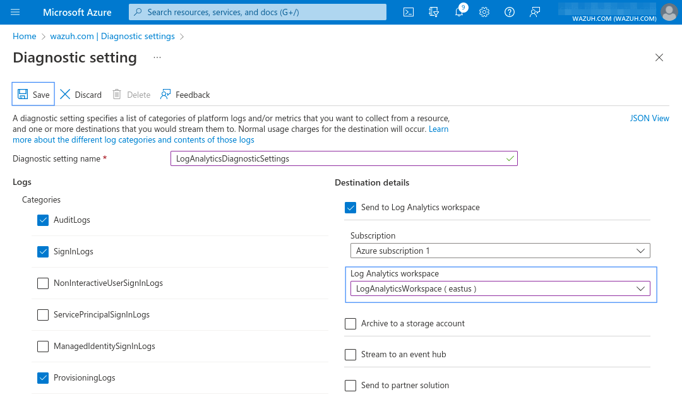This screenshot has height=397, width=682.
Task: Discard the diagnostic setting changes
Action: coord(81,94)
